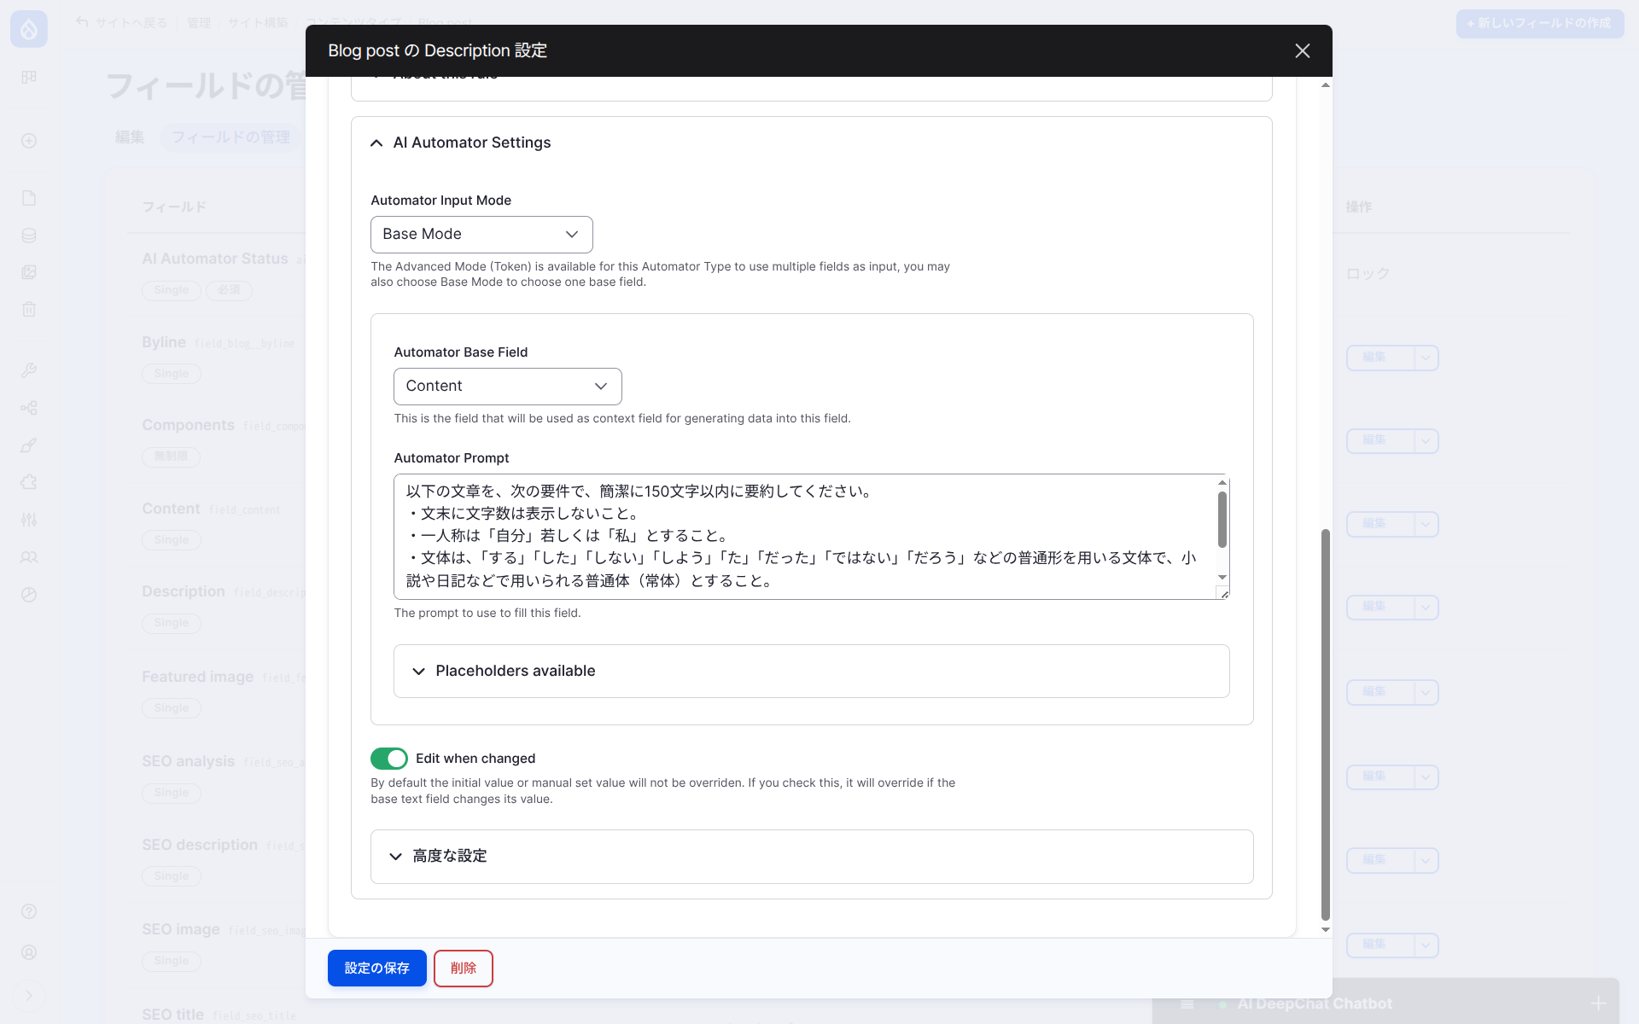Select the create content plus icon
Screen dimensions: 1639x1024
coord(29,140)
